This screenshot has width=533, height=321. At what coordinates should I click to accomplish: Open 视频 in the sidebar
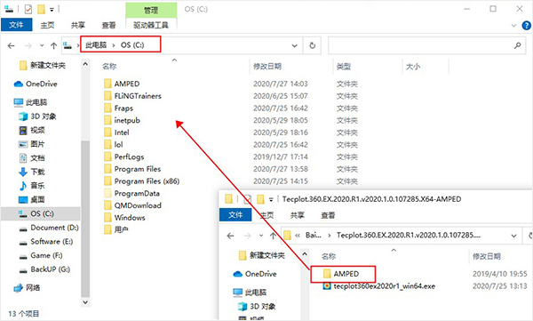[x=32, y=130]
